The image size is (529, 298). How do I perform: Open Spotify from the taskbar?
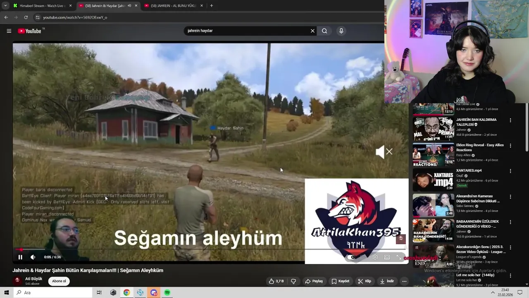(167, 293)
